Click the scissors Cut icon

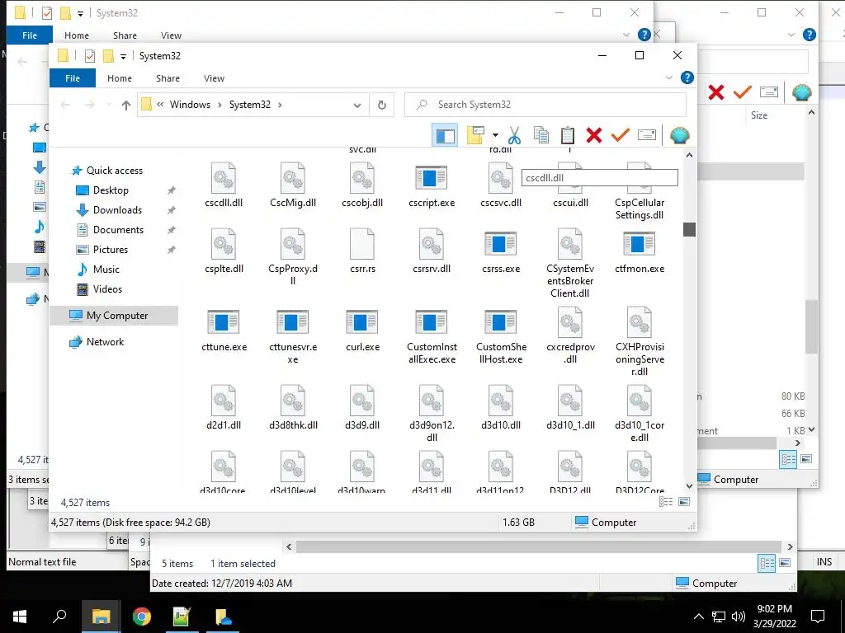click(515, 136)
